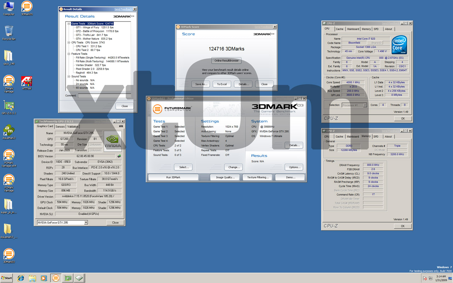This screenshot has height=283, width=453.
Task: Click Details in 3DMark Score window
Action: coord(243,84)
